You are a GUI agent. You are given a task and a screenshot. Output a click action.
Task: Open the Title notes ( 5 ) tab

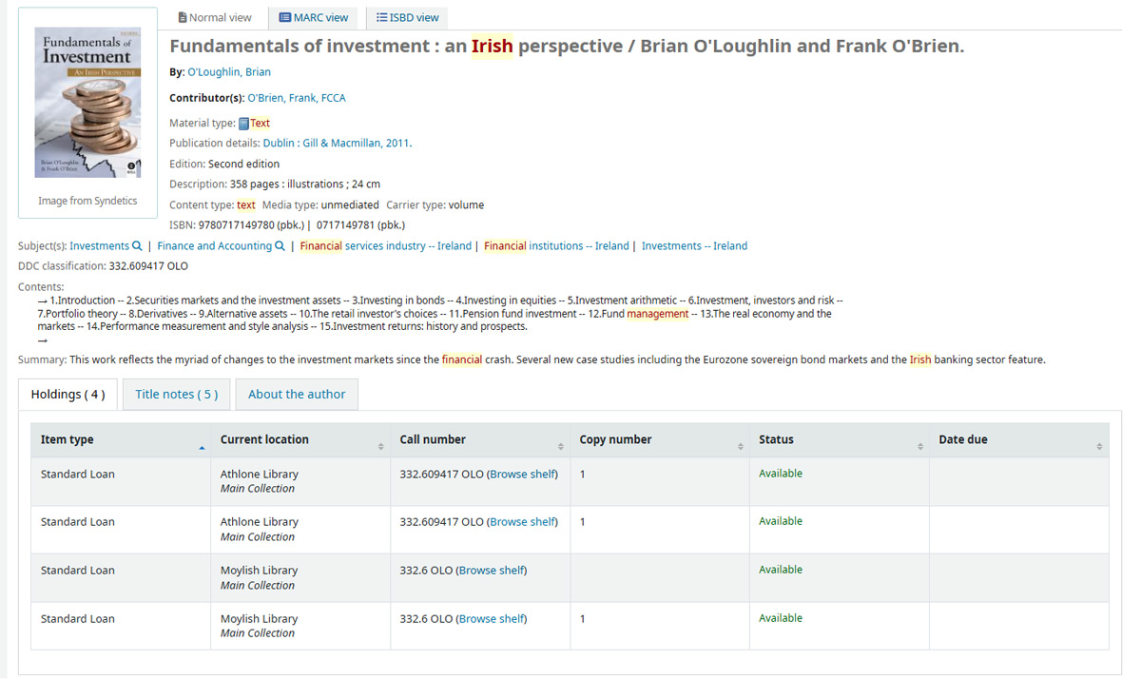tap(177, 395)
